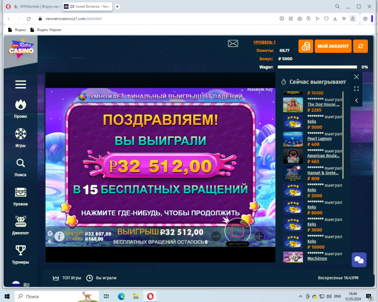
Task: Open the slot settings menu icon
Action: pyautogui.click(x=50, y=233)
